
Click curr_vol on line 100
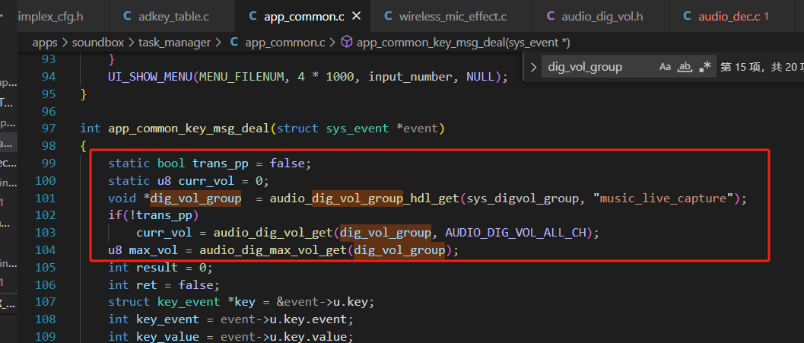coord(206,180)
